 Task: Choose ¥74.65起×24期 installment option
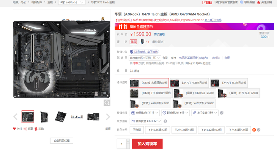[238, 130]
